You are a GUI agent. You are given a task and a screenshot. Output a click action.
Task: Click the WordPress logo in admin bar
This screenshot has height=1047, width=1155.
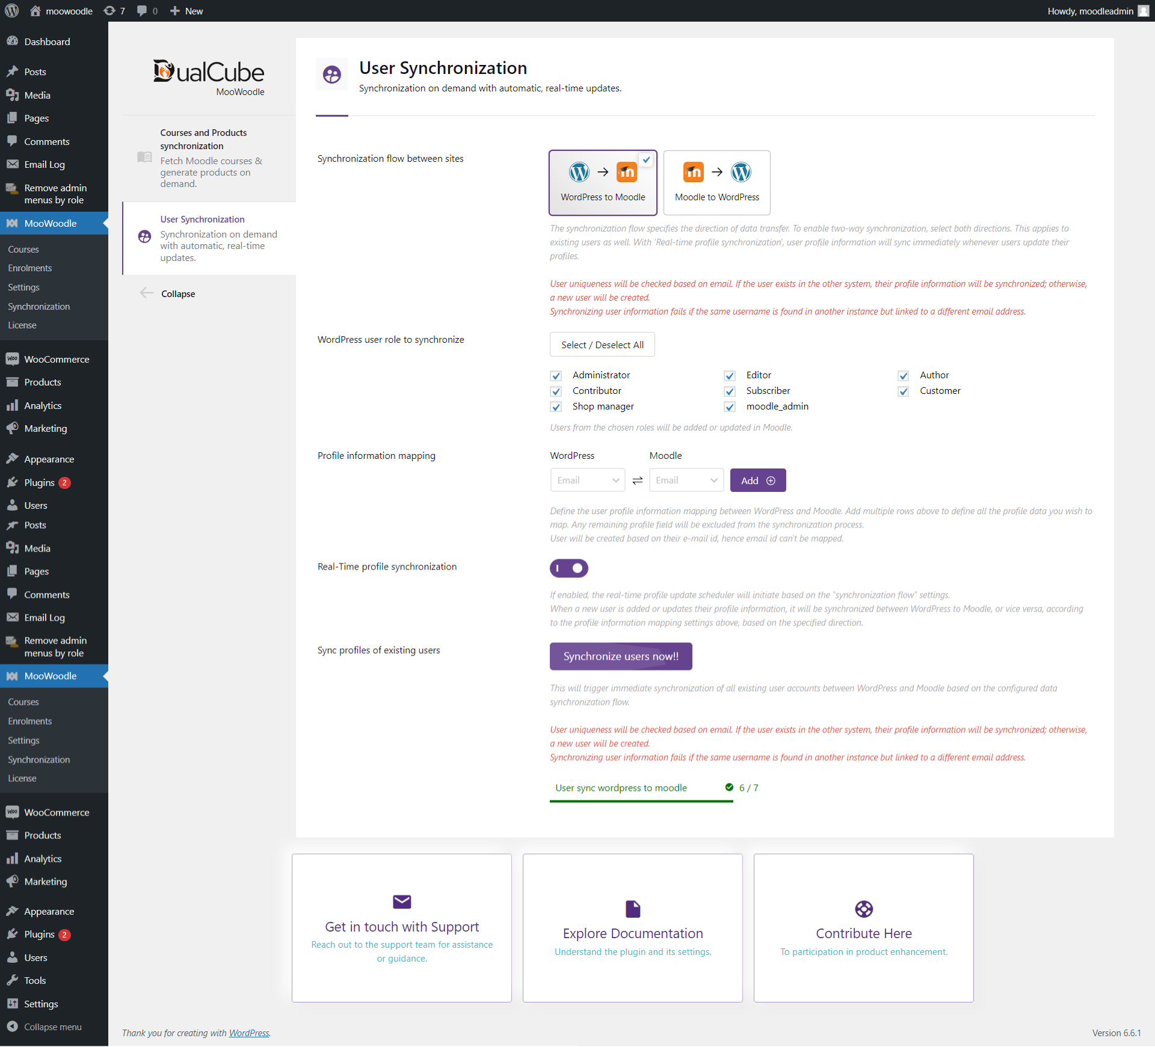(12, 11)
